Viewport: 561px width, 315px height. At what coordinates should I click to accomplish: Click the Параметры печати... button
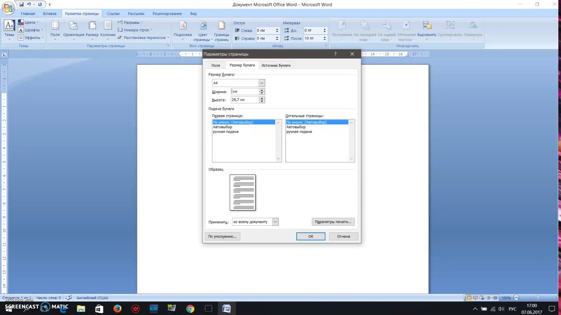tap(333, 222)
